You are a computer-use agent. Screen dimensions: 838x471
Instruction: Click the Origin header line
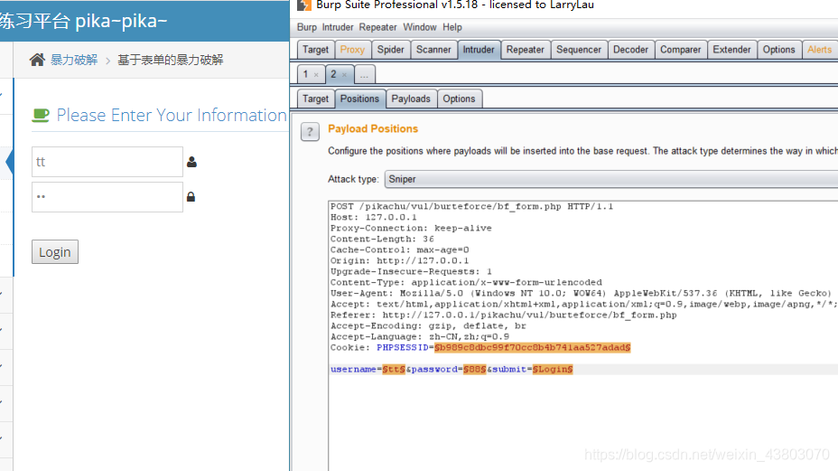[399, 260]
